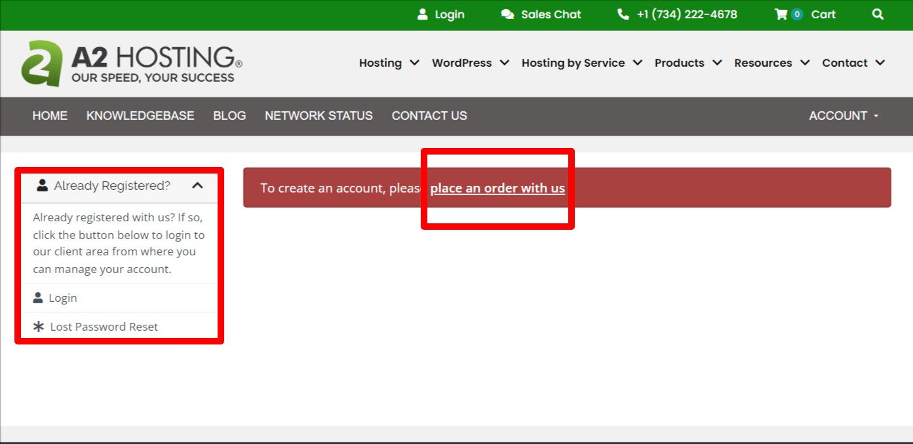Click the person icon beside Already Registered?
Image resolution: width=913 pixels, height=444 pixels.
click(x=41, y=185)
